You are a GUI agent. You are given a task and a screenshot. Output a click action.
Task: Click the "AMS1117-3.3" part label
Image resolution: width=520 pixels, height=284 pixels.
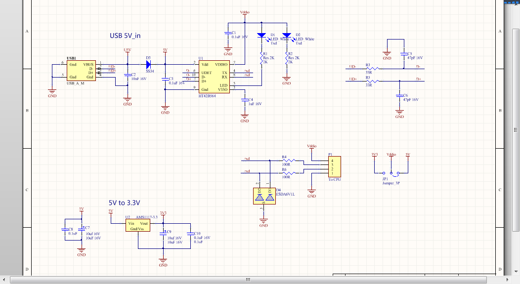(x=147, y=217)
